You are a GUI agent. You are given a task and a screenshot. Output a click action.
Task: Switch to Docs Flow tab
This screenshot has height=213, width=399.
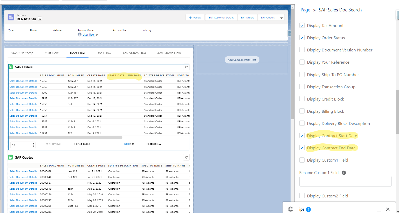[x=104, y=53]
